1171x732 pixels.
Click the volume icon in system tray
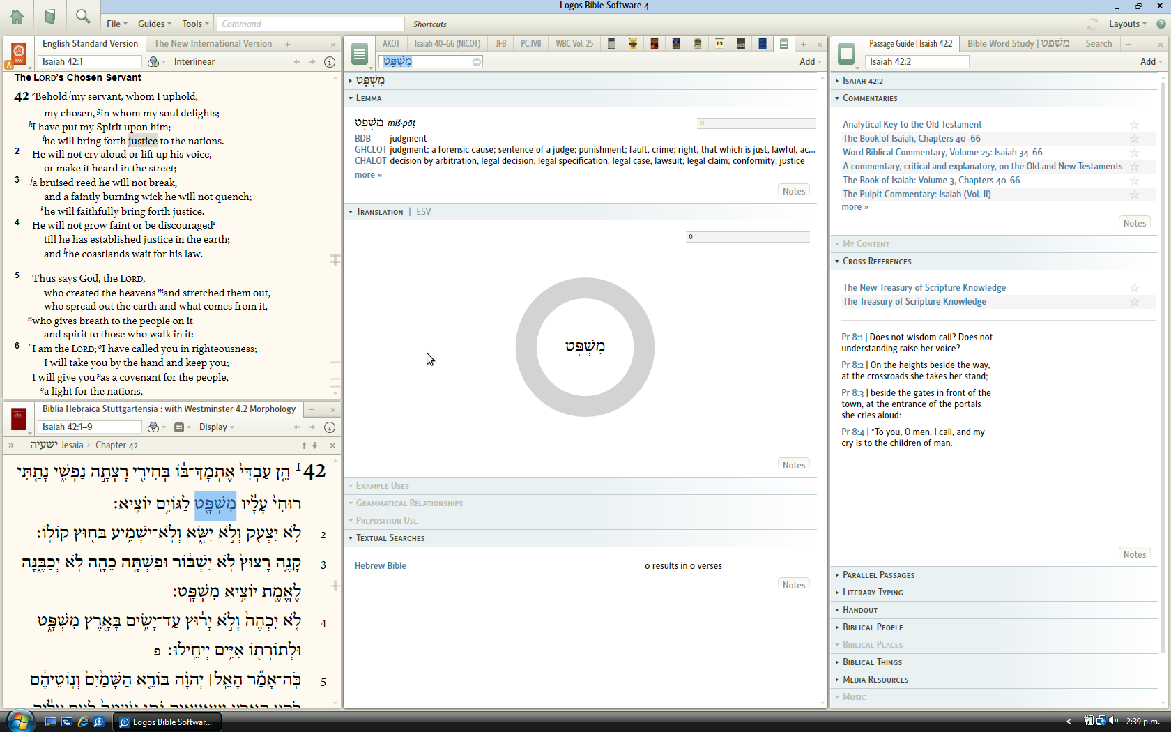[x=1113, y=721]
